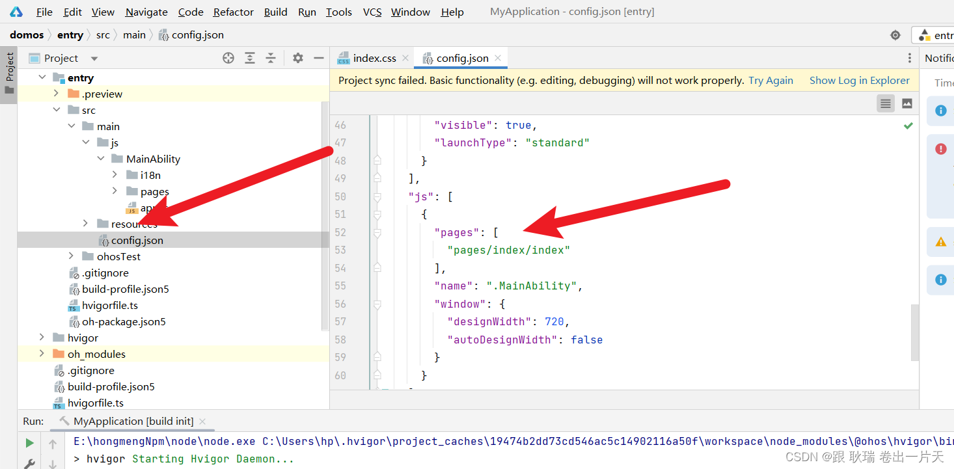Click entry breadcrumb in navigation bar

pyautogui.click(x=70, y=35)
